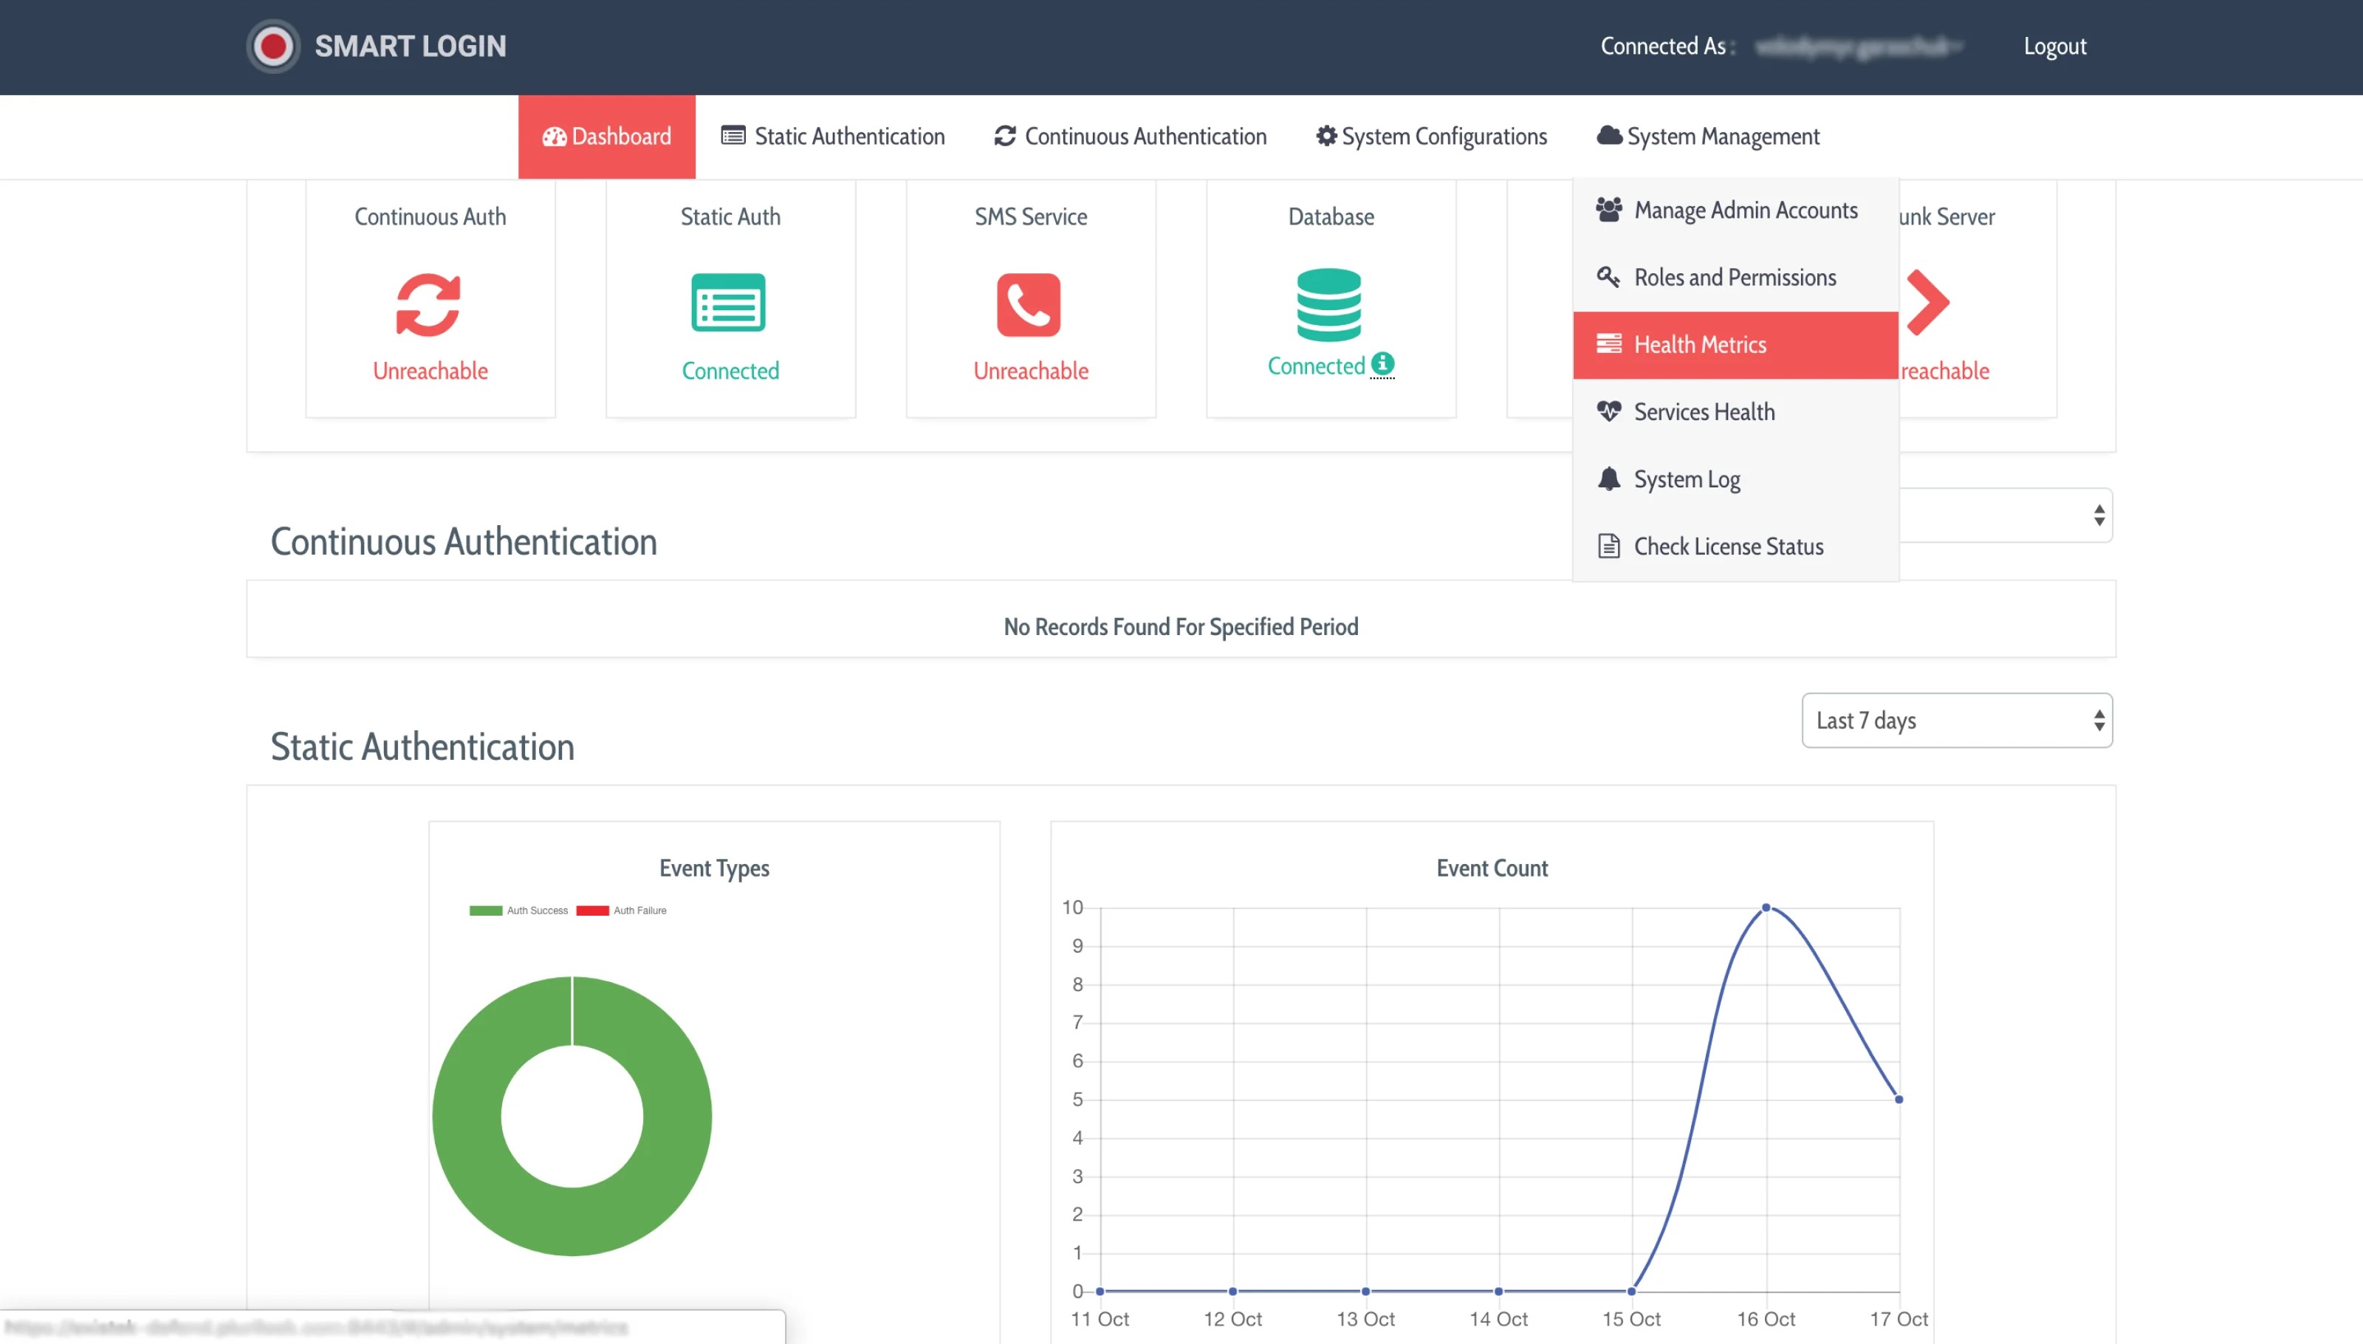Open Check License Status
2363x1344 pixels.
point(1728,546)
